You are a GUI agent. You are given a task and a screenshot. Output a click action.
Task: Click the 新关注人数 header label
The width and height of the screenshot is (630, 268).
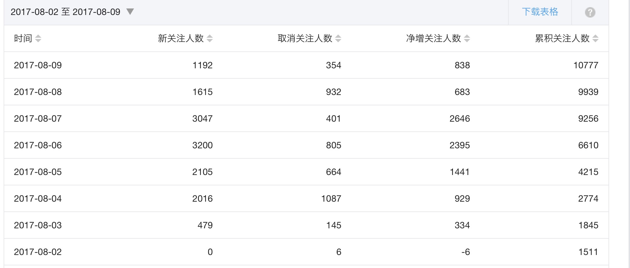(x=181, y=38)
